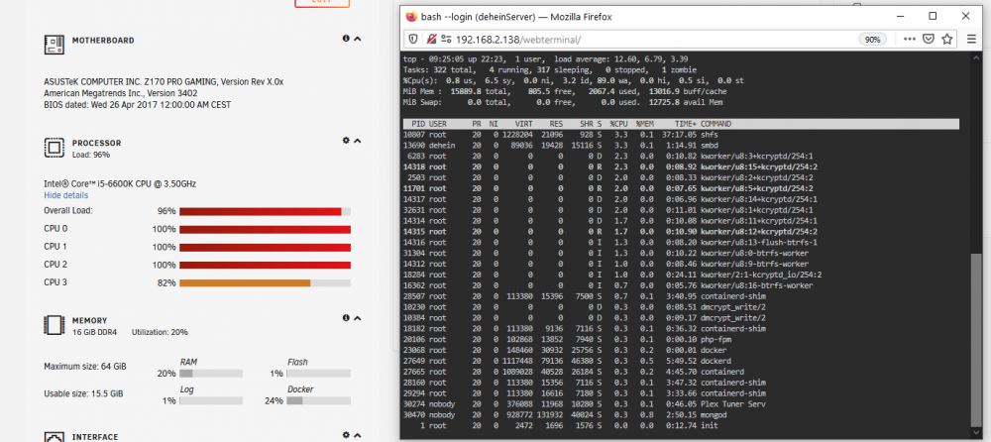Click the Log usage bar
The width and height of the screenshot is (991, 442).
point(211,401)
